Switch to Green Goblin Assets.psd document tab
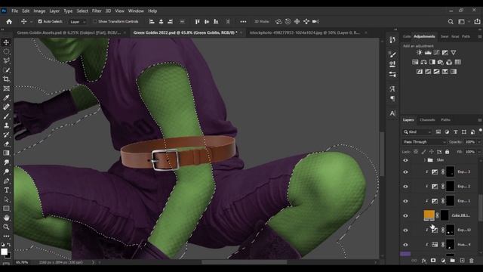Image resolution: width=483 pixels, height=272 pixels. [69, 32]
